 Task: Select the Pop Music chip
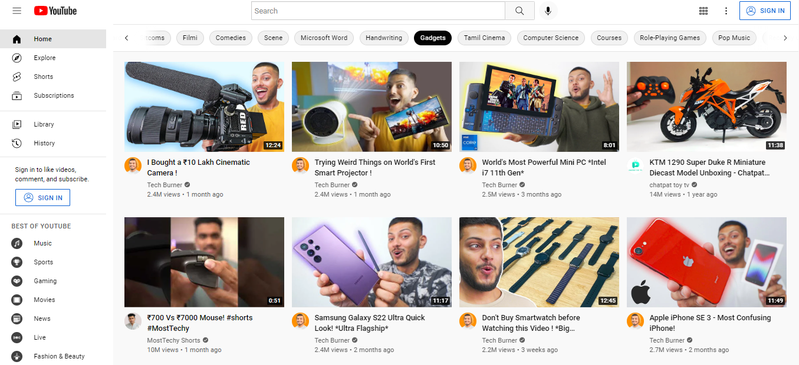pyautogui.click(x=734, y=38)
